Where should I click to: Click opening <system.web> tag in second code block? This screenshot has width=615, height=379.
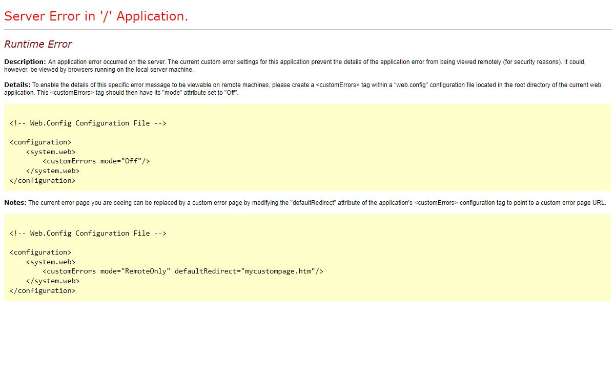click(51, 262)
